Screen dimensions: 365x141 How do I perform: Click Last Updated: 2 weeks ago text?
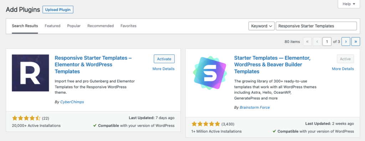[x=330, y=124]
